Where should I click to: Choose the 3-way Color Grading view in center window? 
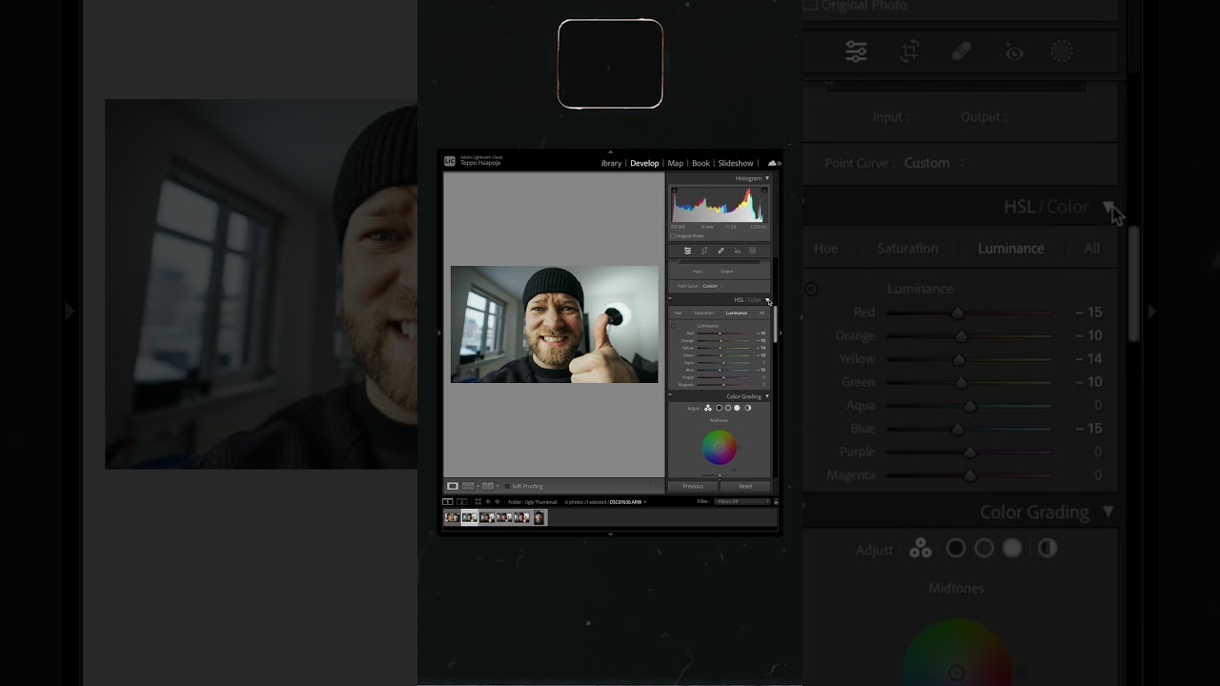pyautogui.click(x=707, y=408)
